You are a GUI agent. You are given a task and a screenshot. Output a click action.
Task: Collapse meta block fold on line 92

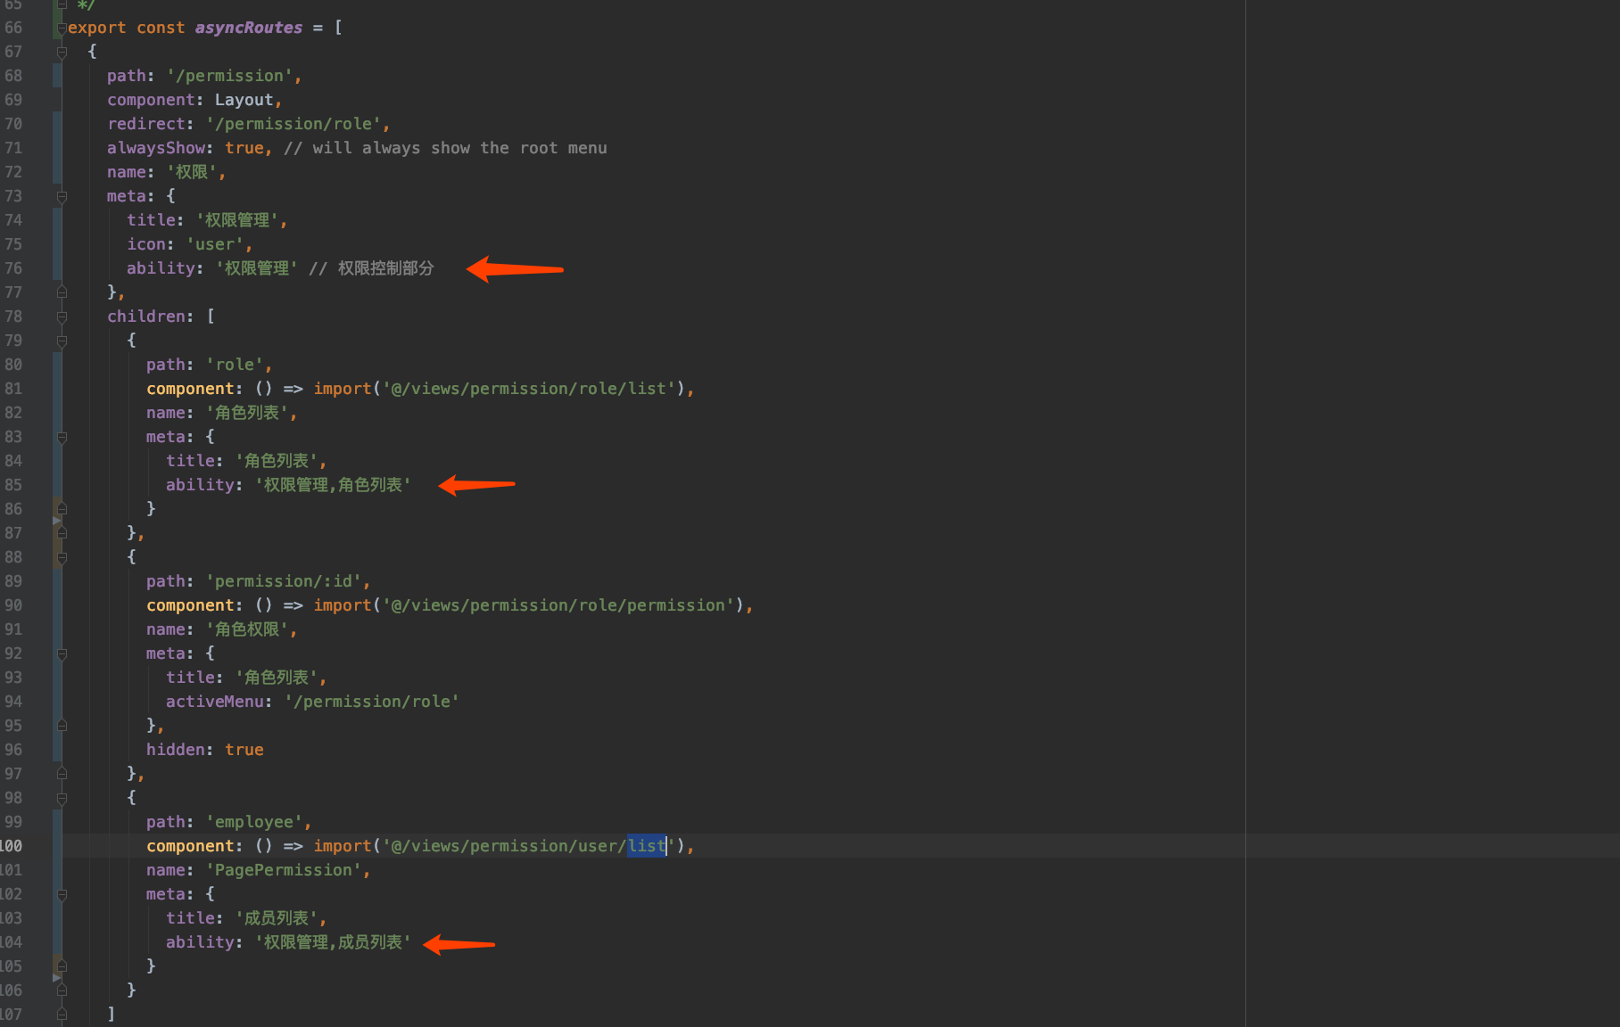(x=62, y=654)
